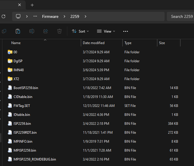Click the This PC monitor icon

click(x=18, y=16)
